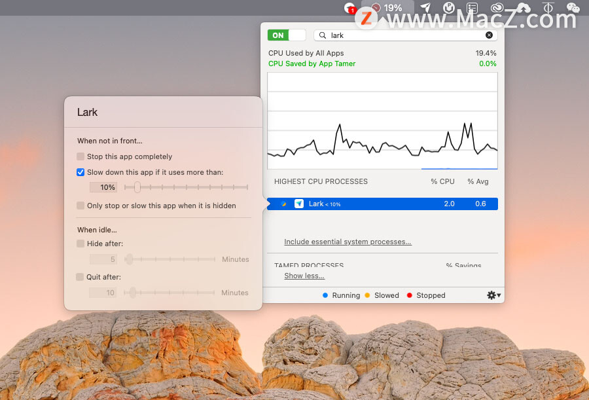Click the Lark status dot indicator
This screenshot has height=400, width=589.
(283, 204)
